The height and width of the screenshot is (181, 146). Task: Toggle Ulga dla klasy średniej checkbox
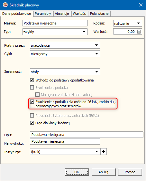(32, 123)
